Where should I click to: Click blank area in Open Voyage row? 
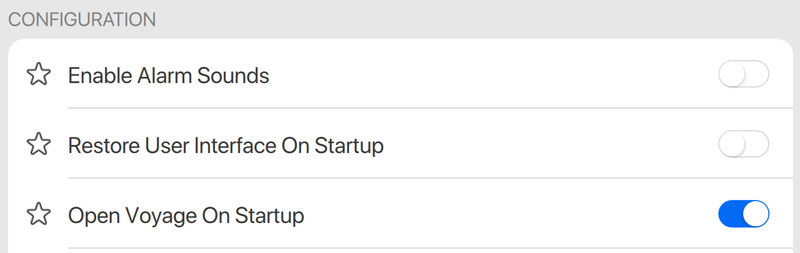pos(500,216)
